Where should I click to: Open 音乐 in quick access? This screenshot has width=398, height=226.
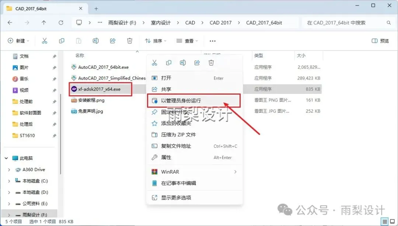click(24, 79)
